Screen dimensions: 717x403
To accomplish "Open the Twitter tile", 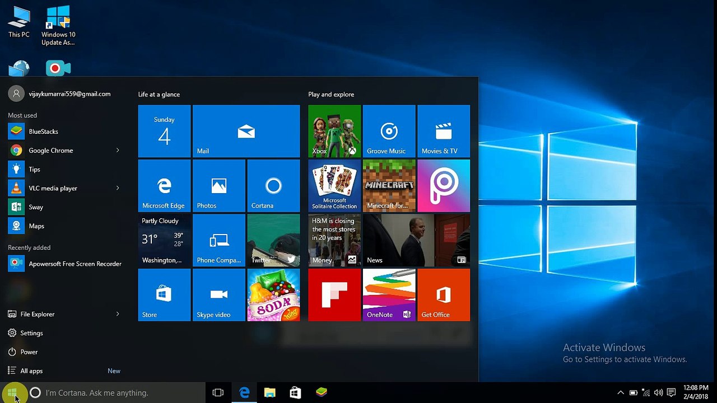I will pos(273,240).
